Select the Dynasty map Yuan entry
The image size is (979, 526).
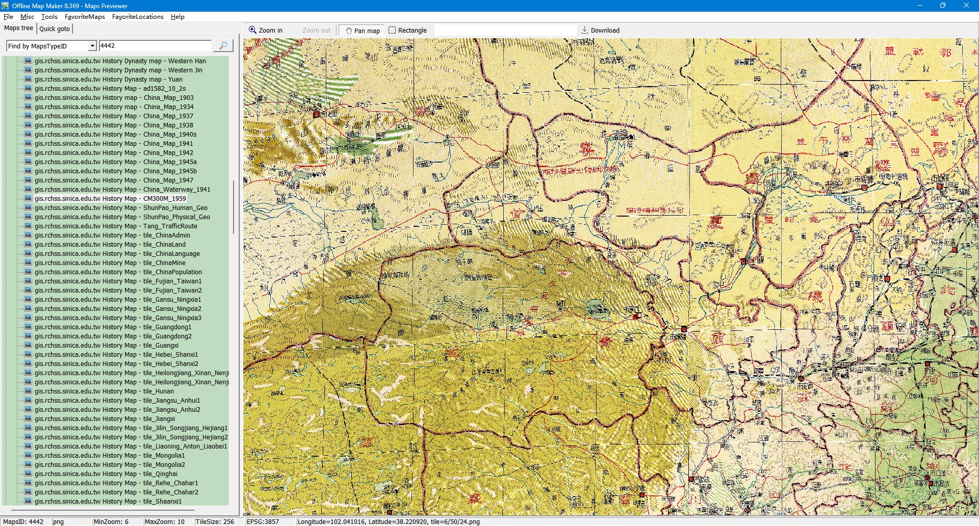[x=108, y=80]
